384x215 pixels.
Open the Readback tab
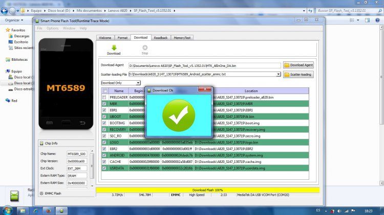tap(161, 38)
